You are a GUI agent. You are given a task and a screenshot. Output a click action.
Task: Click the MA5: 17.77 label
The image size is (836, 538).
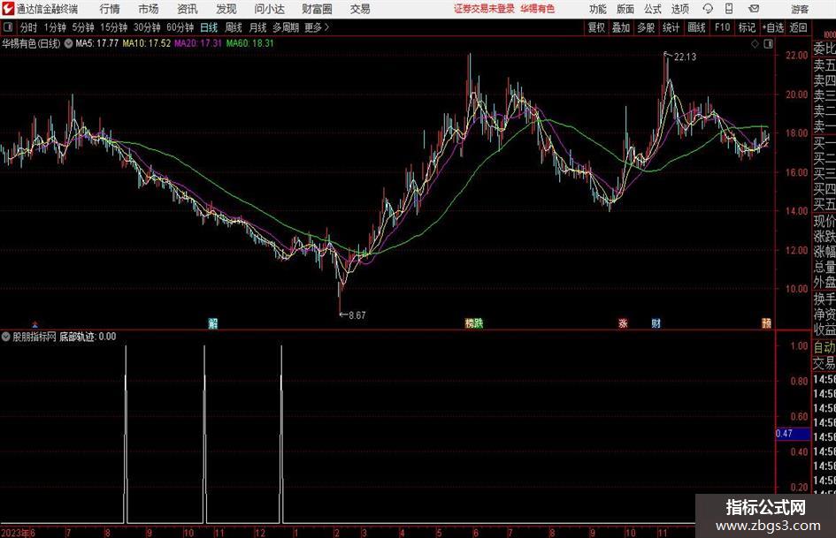point(97,43)
